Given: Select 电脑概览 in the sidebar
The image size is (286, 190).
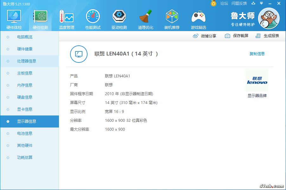Looking at the screenshot, I should pyautogui.click(x=25, y=37).
